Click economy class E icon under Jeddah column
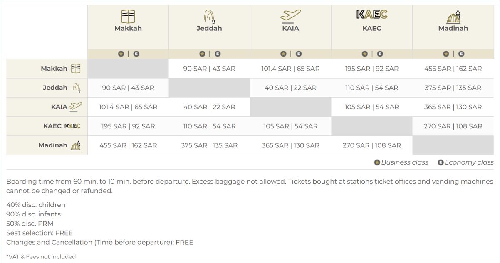This screenshot has height=263, width=500. click(x=217, y=54)
